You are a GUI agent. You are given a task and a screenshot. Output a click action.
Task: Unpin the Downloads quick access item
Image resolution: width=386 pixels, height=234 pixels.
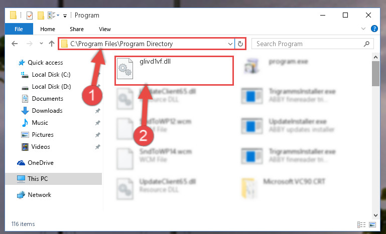[x=98, y=111]
